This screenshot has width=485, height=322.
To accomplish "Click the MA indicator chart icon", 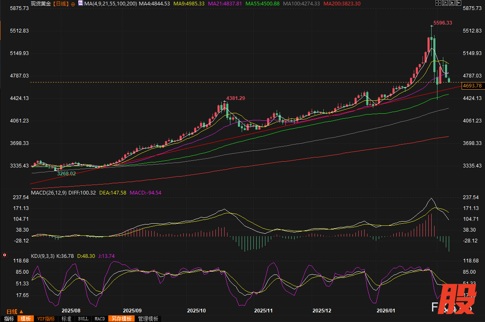I will (80, 4).
